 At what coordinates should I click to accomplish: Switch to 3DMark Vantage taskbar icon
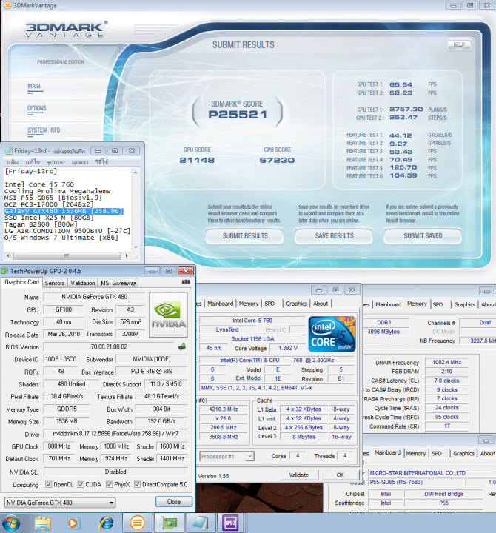pos(138,523)
